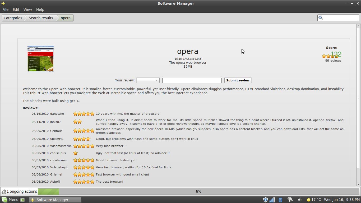Go back to Categories breadcrumb
This screenshot has height=203, width=361.
point(13,18)
